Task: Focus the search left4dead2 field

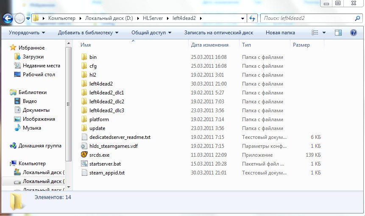Action: pos(308,18)
